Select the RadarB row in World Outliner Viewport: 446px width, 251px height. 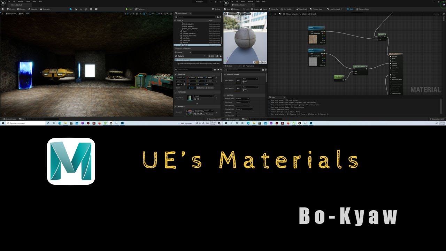point(198,45)
